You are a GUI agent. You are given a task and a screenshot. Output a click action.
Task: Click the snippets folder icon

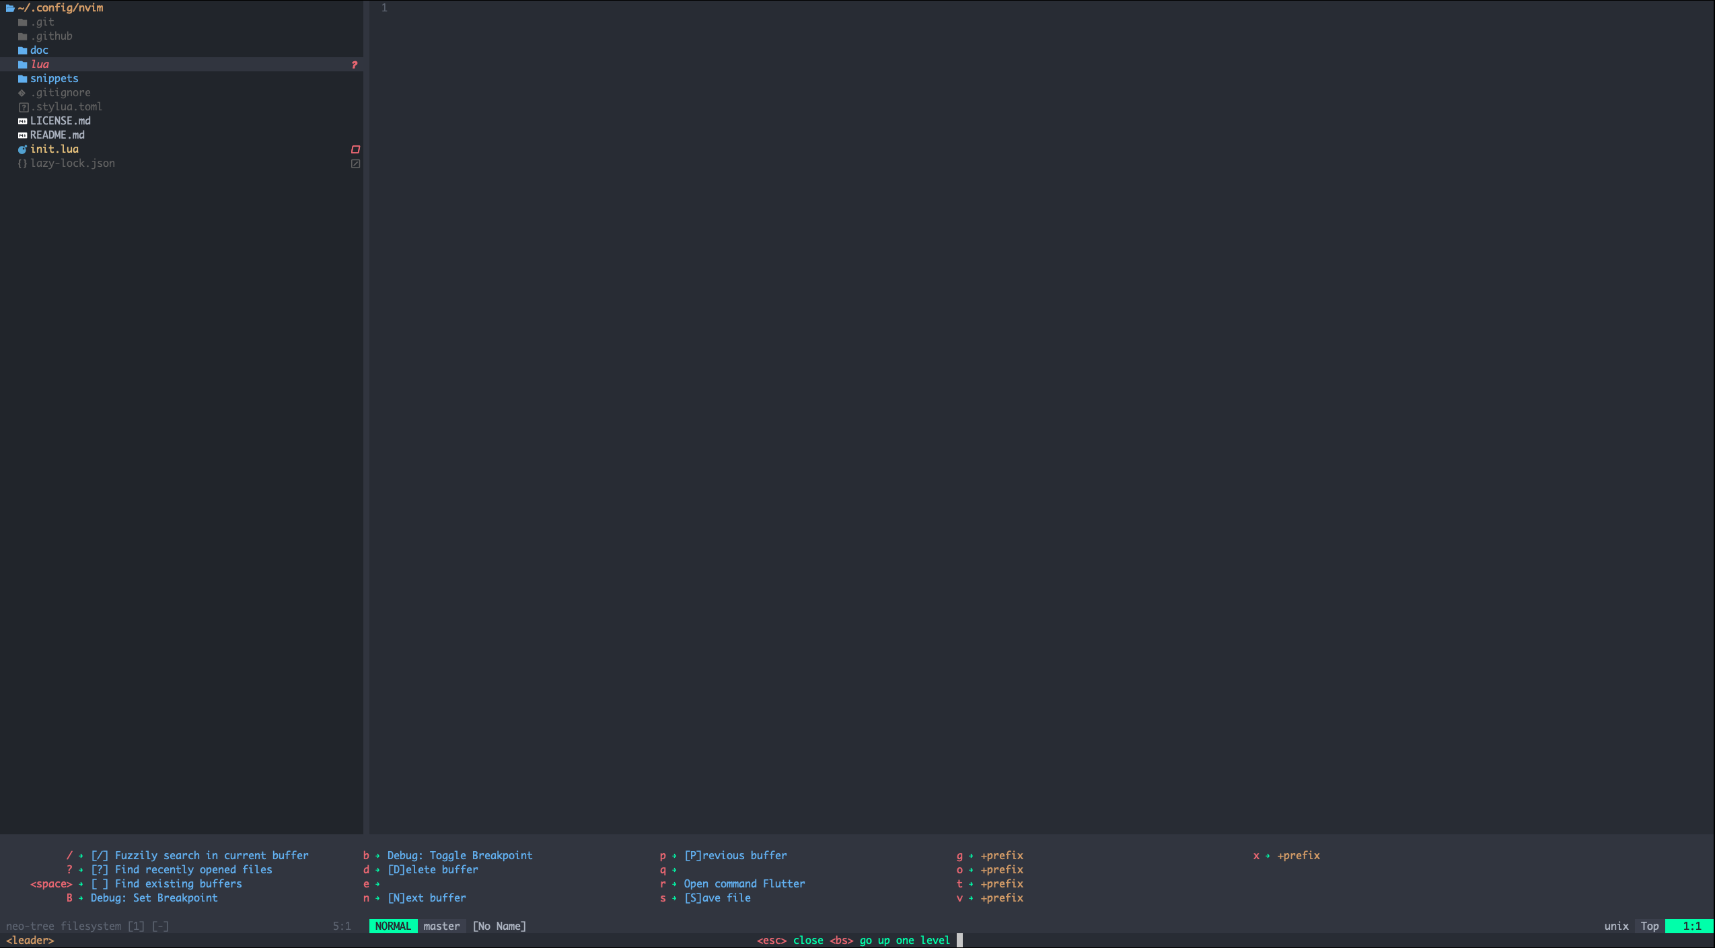[22, 79]
